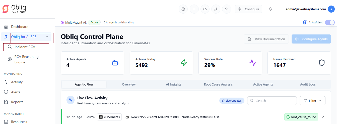Click the Actions Today lightning icon
Image resolution: width=337 pixels, height=124 pixels.
184,63
